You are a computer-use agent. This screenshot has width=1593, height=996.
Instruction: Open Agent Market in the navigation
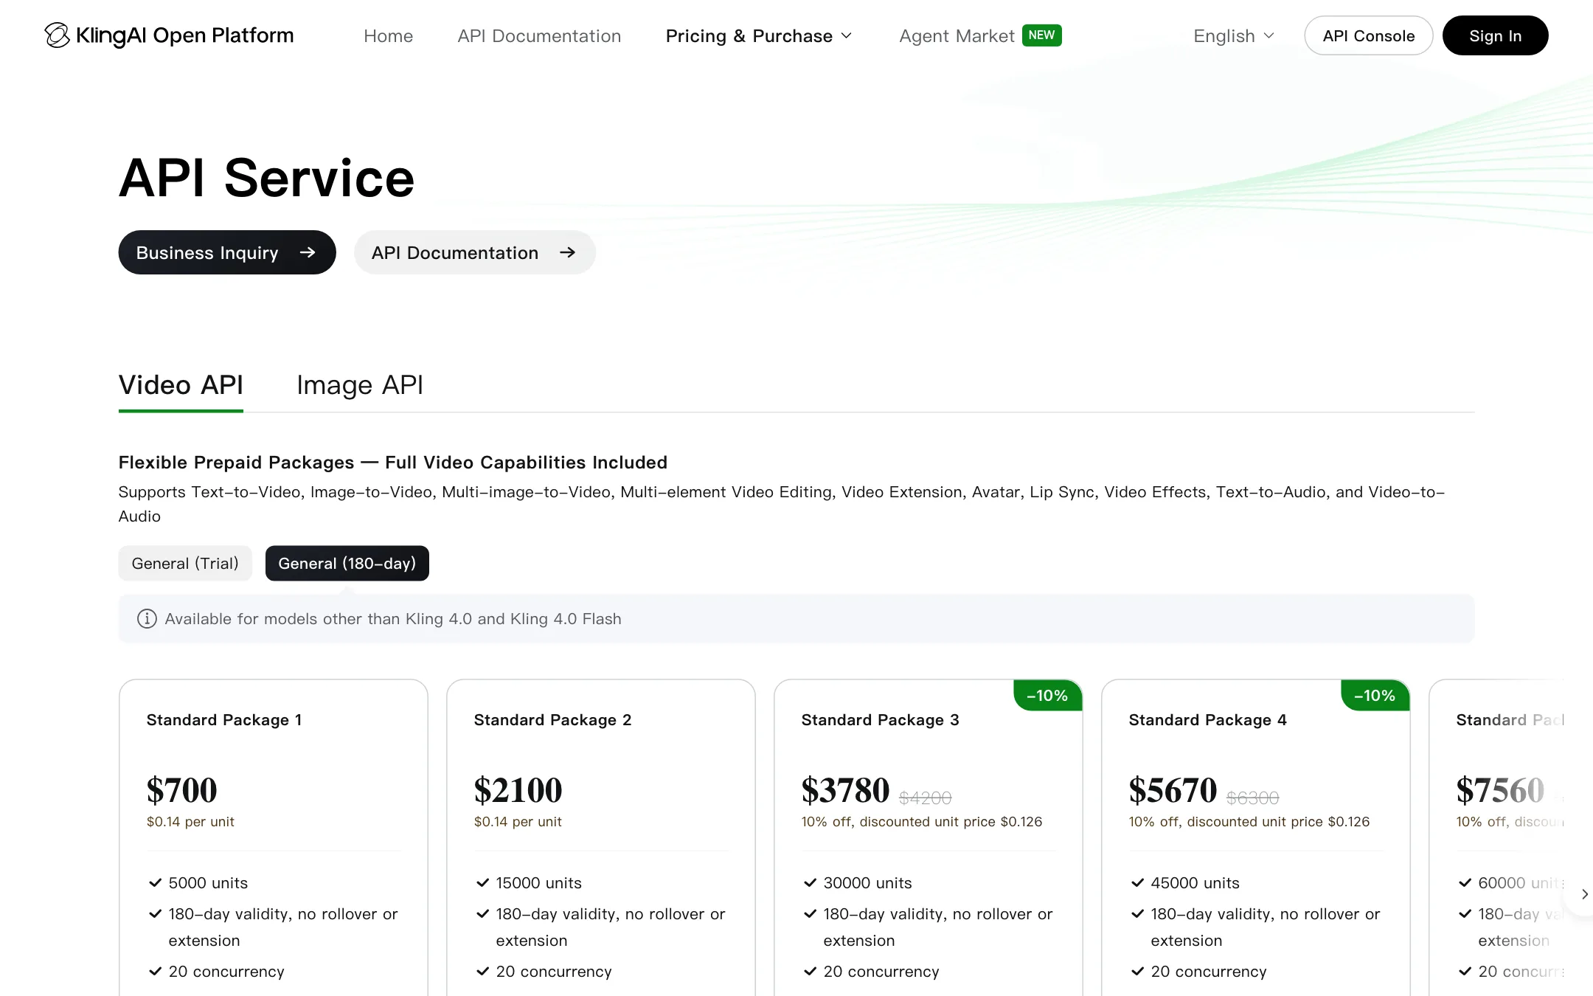click(x=957, y=36)
